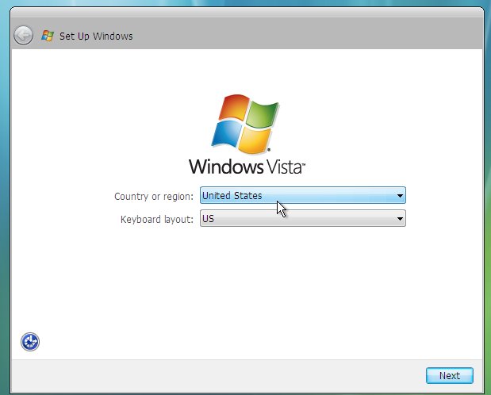Expand the Keyboard layout dropdown arrow
The image size is (491, 395).
400,218
